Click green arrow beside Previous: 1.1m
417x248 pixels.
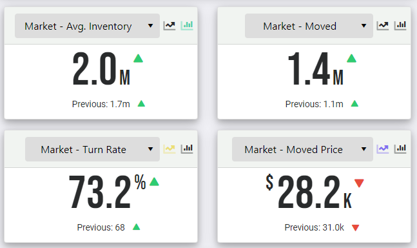(x=354, y=103)
